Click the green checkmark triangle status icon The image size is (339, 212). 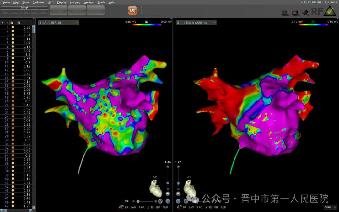pos(330,11)
